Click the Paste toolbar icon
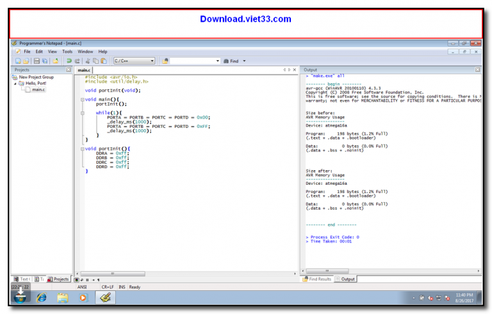The image size is (492, 314). click(x=102, y=61)
